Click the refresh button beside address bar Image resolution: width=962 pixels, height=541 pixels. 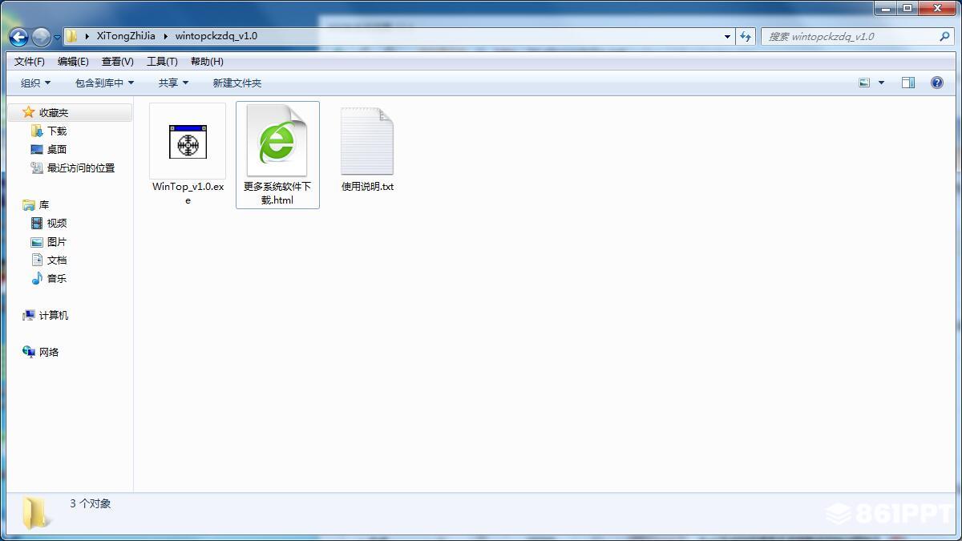coord(746,36)
